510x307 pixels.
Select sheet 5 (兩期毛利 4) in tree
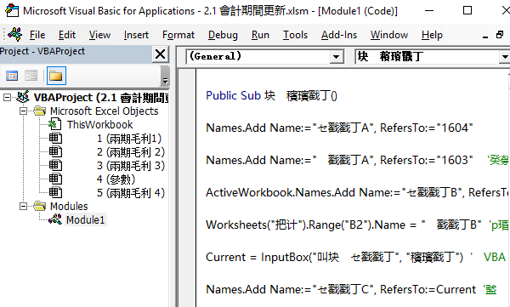130,193
